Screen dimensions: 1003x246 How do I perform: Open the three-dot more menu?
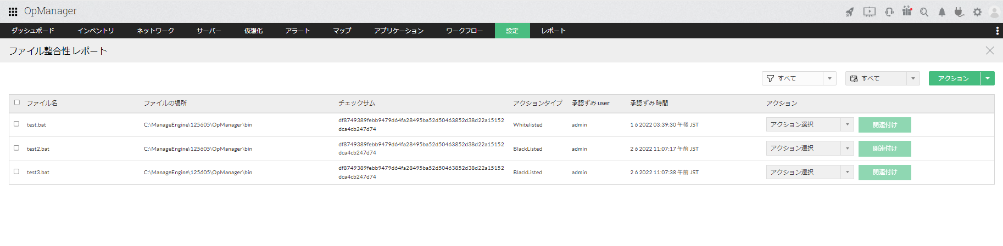(x=997, y=31)
